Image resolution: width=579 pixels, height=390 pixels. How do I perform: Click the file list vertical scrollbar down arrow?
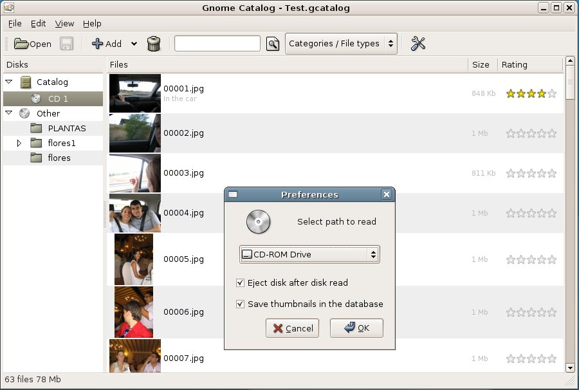569,367
